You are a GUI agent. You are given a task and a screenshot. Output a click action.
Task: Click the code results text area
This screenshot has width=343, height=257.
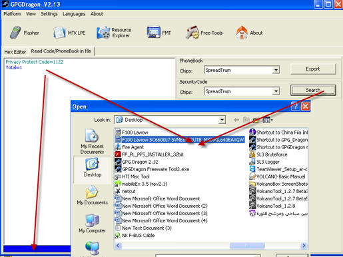[x=89, y=151]
